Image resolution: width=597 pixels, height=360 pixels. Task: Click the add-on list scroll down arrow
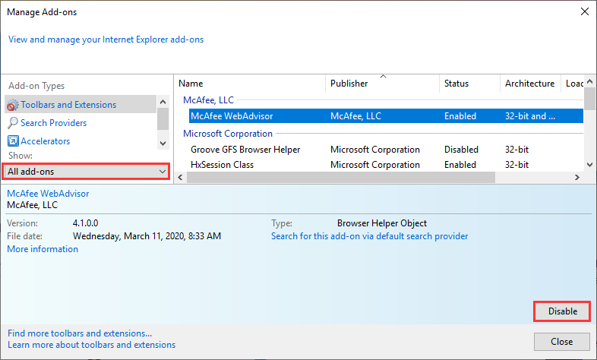tap(589, 165)
